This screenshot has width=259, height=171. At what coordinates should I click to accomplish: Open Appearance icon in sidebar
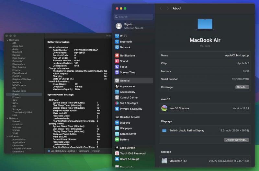click(117, 86)
